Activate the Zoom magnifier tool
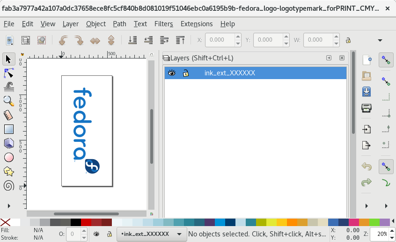This screenshot has height=242, width=396. 8,101
